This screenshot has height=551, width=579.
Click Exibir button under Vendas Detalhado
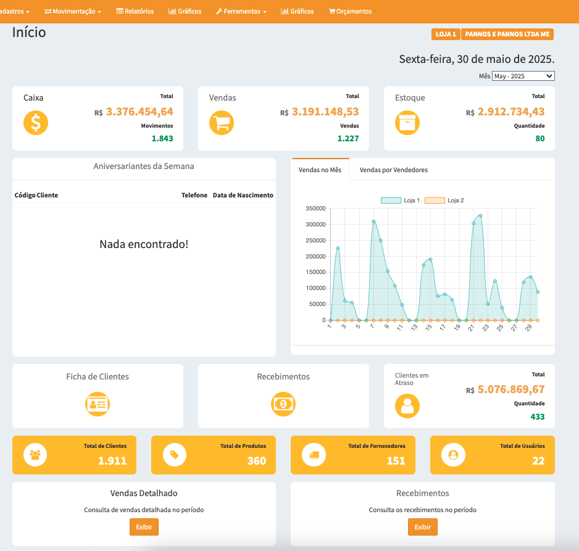tap(144, 527)
